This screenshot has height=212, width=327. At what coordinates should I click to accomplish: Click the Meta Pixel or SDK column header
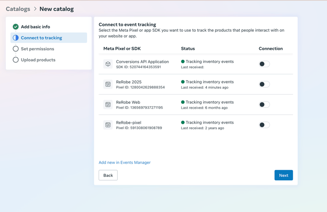click(x=122, y=49)
